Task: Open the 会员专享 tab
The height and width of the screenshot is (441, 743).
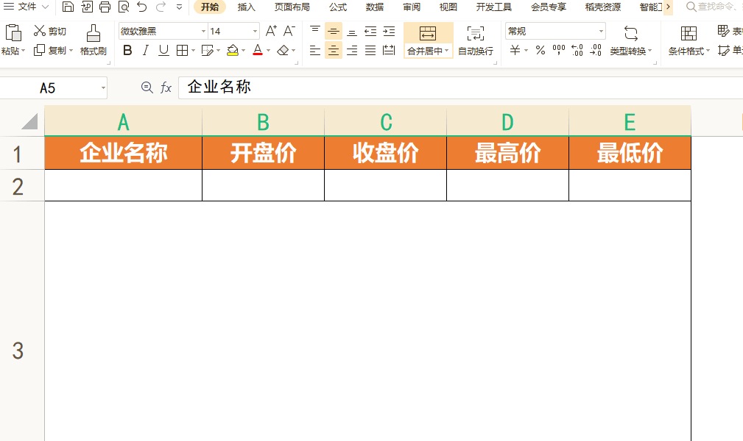Action: click(x=549, y=7)
